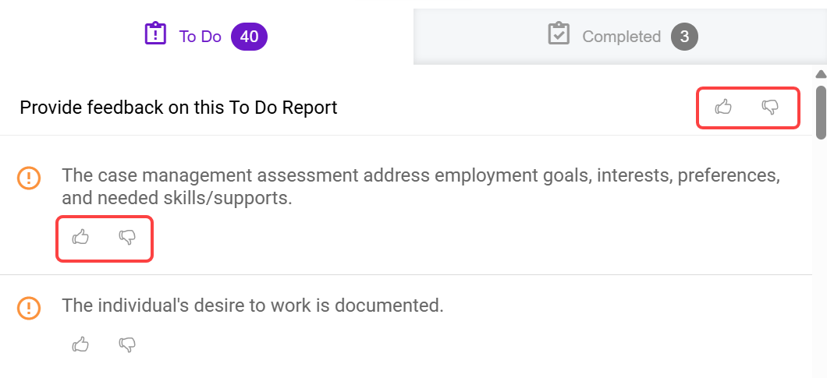The width and height of the screenshot is (827, 378).
Task: Click the purple 40 count badge
Action: [x=250, y=37]
